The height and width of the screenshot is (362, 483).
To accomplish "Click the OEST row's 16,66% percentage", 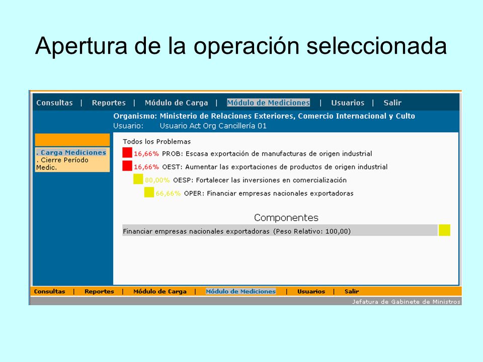I will (x=146, y=167).
